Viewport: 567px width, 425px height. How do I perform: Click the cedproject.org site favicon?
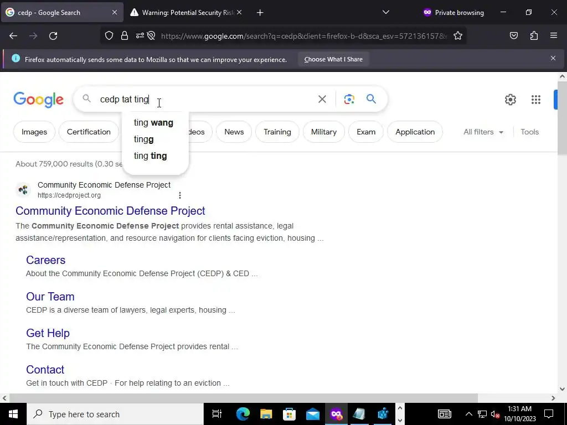23,189
